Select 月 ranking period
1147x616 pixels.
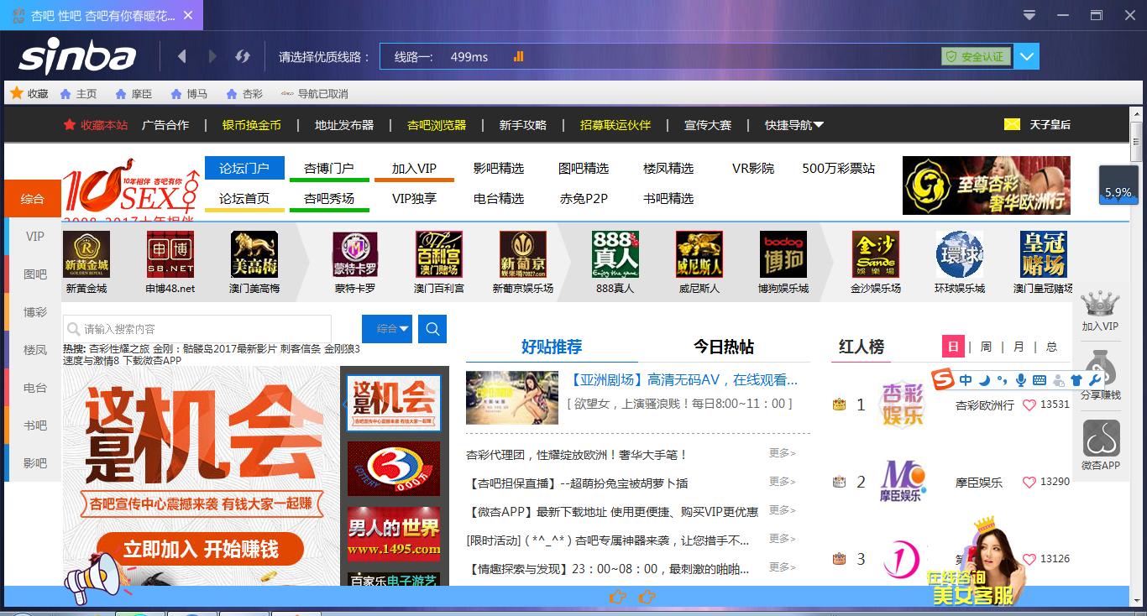tap(1019, 347)
